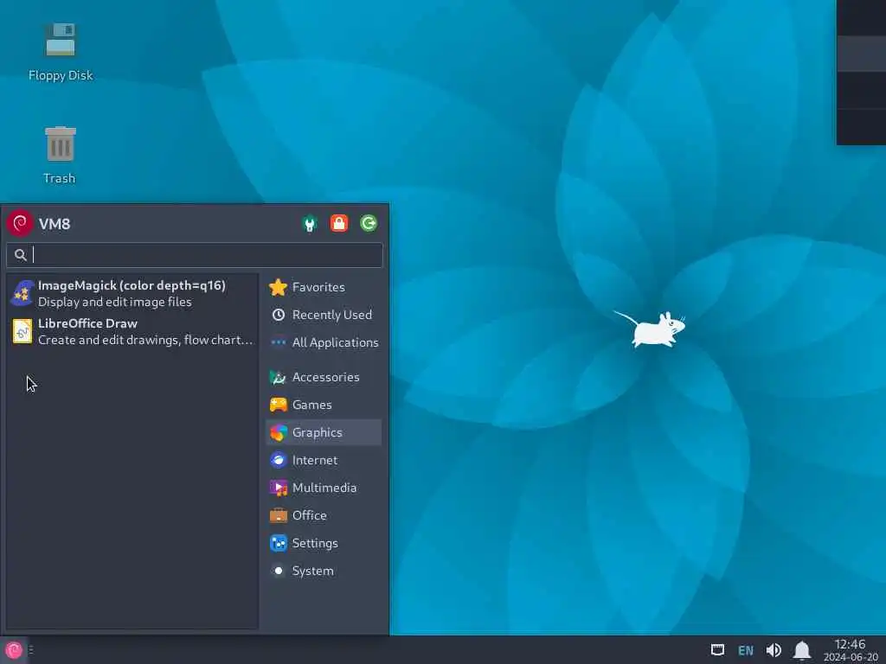
Task: Open the Accessories category
Action: pyautogui.click(x=324, y=377)
